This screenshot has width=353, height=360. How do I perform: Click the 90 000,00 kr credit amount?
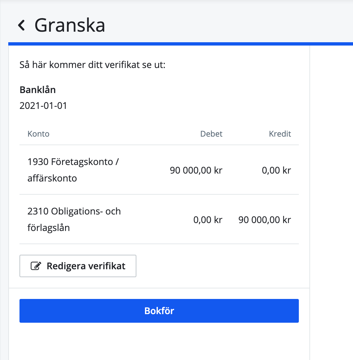(264, 220)
